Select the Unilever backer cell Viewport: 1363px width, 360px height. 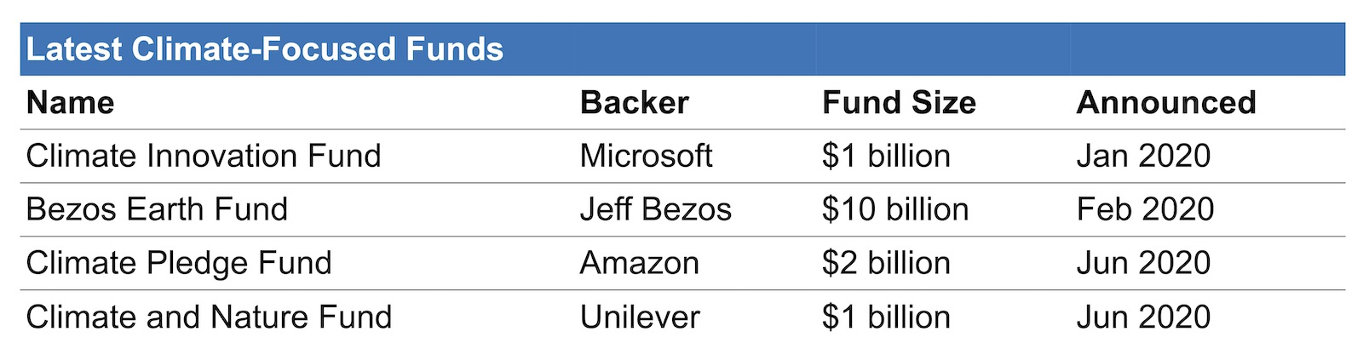point(639,317)
